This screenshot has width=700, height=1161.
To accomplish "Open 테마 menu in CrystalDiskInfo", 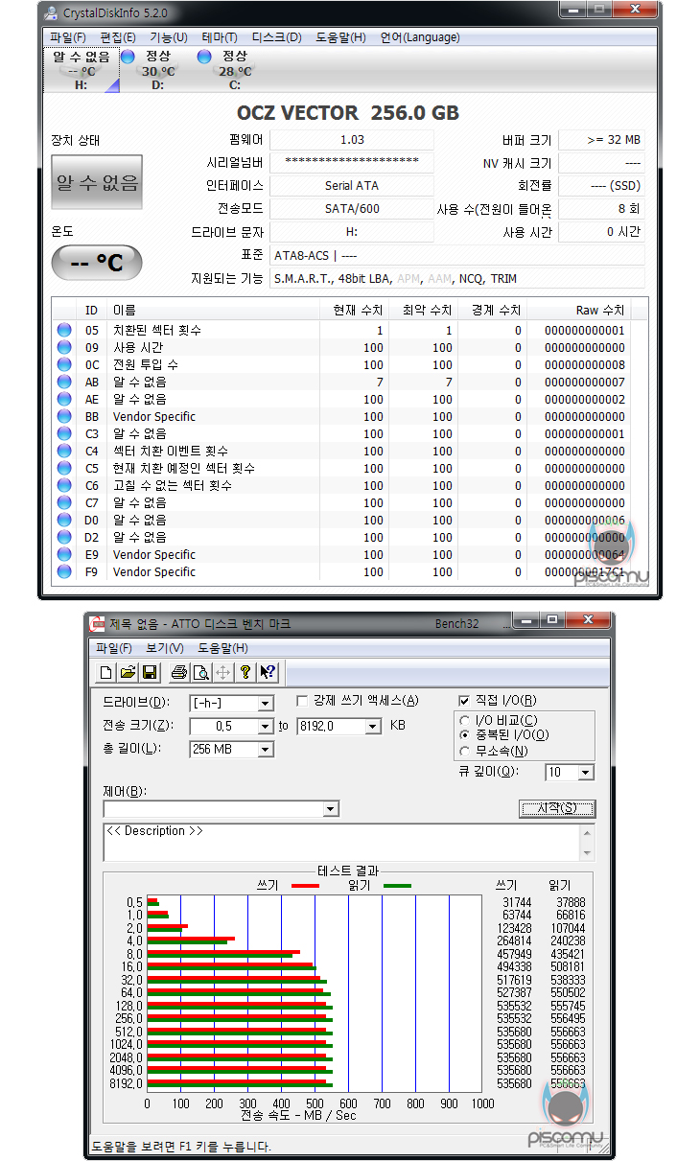I will [x=220, y=37].
